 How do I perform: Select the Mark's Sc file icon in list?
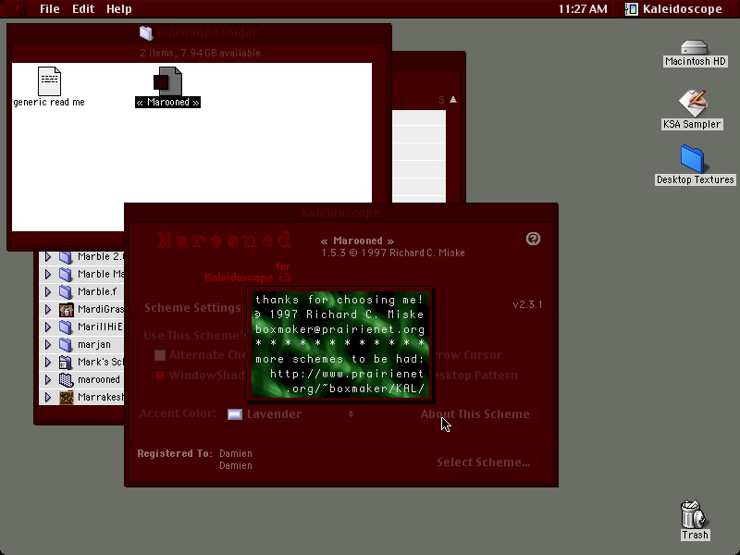(66, 362)
